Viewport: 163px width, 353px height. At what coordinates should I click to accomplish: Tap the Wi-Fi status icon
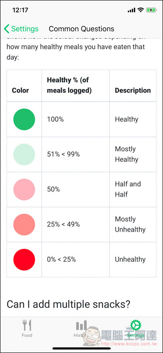(140, 10)
